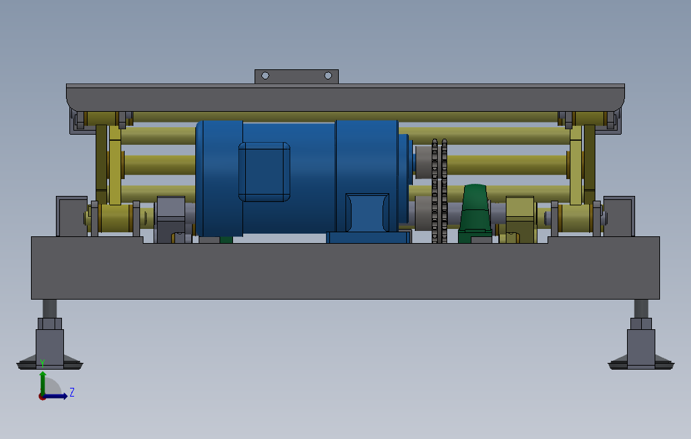Pick the gray support block at the far right

pyautogui.click(x=619, y=216)
